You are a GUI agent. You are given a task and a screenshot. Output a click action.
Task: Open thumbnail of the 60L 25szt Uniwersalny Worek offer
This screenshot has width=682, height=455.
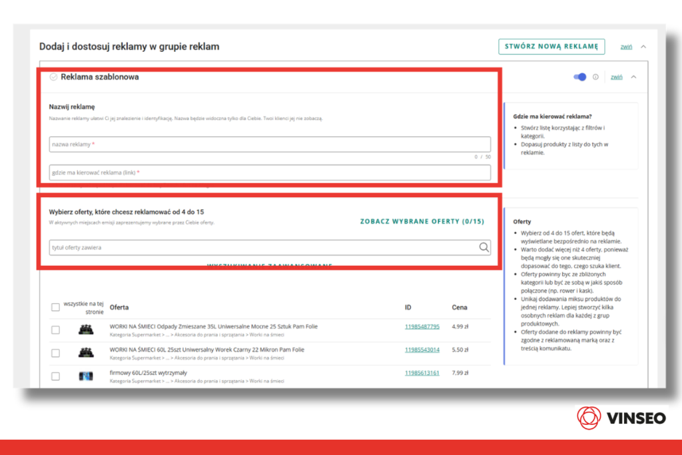point(85,352)
